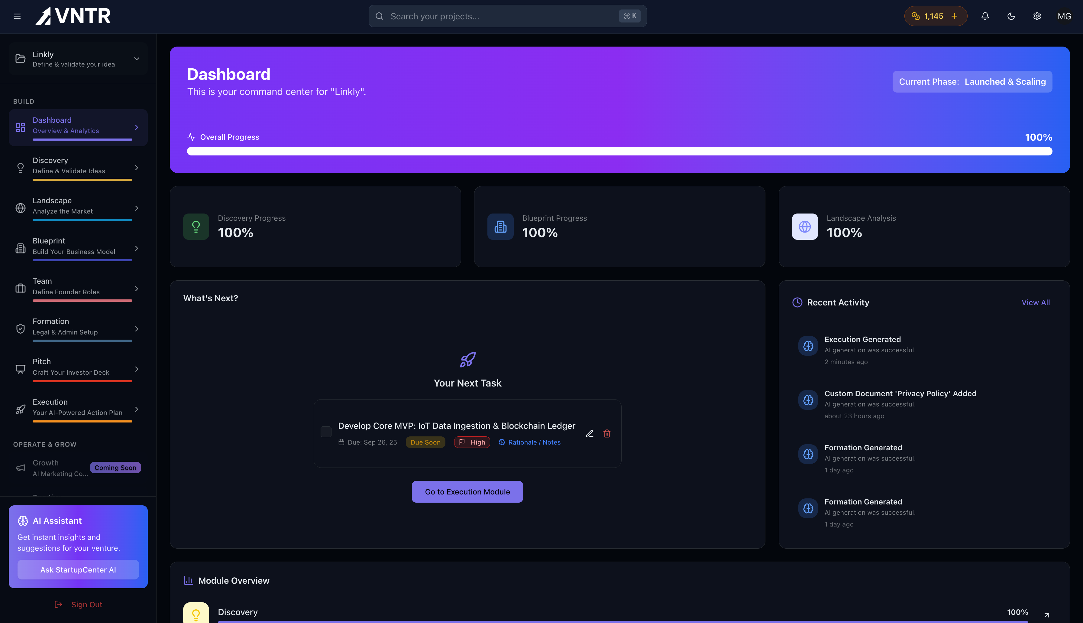1083x623 pixels.
Task: Click the VNTR logo
Action: [x=72, y=16]
